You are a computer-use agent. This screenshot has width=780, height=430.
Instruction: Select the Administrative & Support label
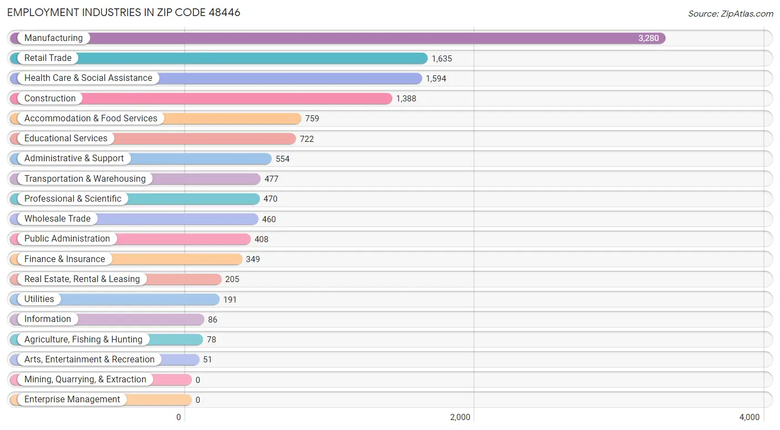tap(74, 158)
